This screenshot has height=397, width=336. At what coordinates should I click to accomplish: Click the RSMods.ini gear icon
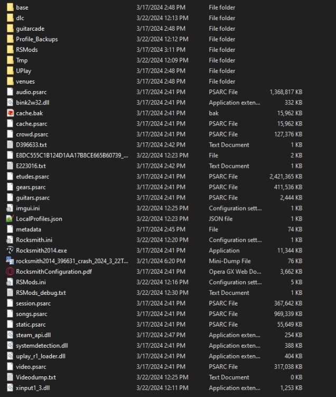coord(10,282)
